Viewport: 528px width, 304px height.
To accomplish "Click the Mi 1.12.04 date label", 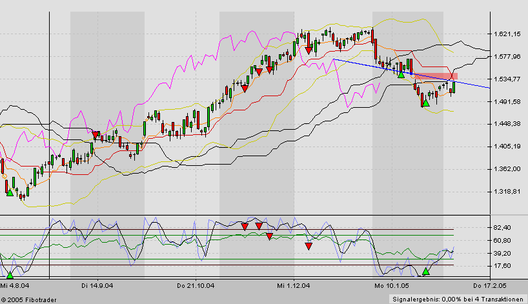I will (294, 285).
